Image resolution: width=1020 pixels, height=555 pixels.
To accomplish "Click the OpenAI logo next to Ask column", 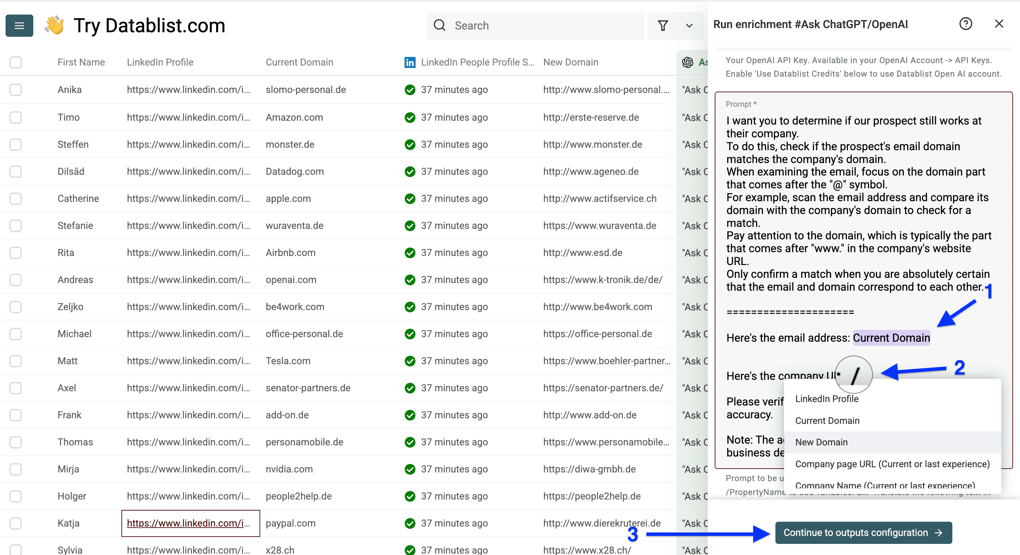I will [688, 62].
